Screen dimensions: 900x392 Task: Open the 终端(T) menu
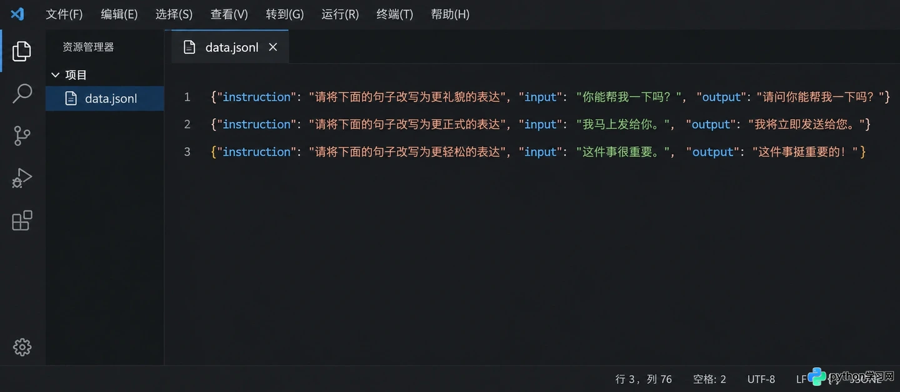click(x=395, y=14)
